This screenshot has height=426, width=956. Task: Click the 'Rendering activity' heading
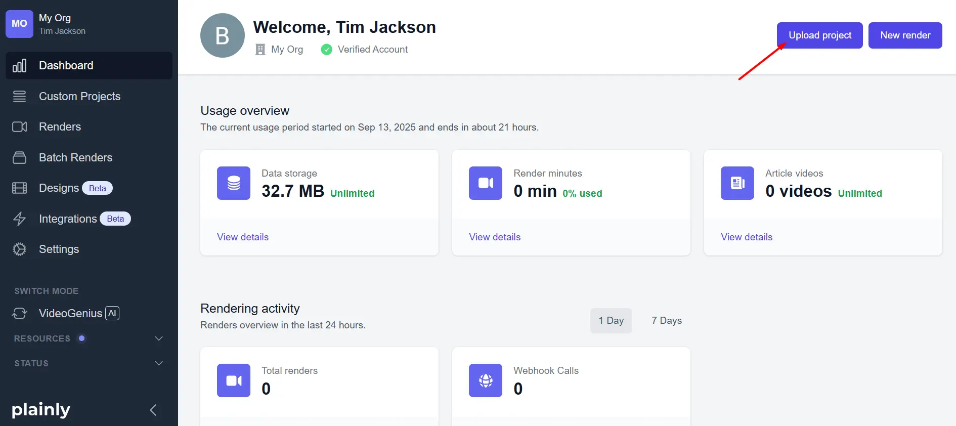pyautogui.click(x=250, y=309)
